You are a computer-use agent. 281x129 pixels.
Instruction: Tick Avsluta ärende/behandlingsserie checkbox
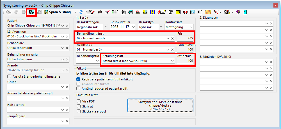tap(9, 77)
